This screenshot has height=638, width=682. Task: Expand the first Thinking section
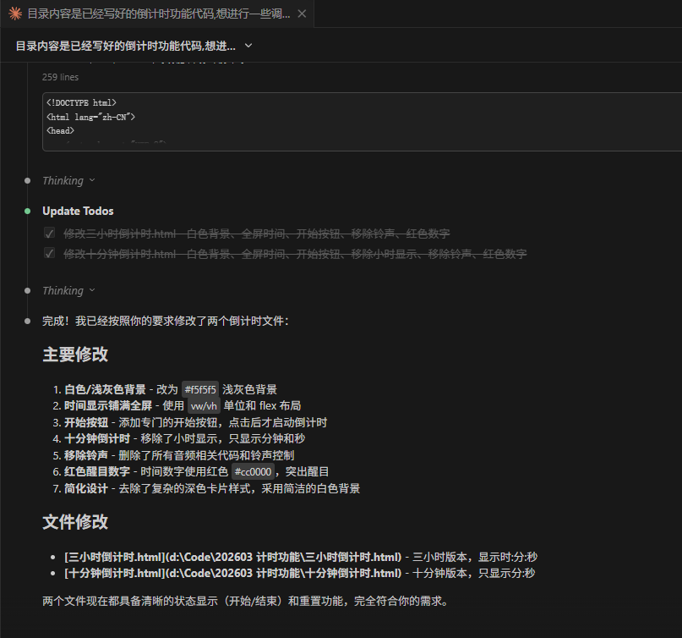[x=68, y=180]
